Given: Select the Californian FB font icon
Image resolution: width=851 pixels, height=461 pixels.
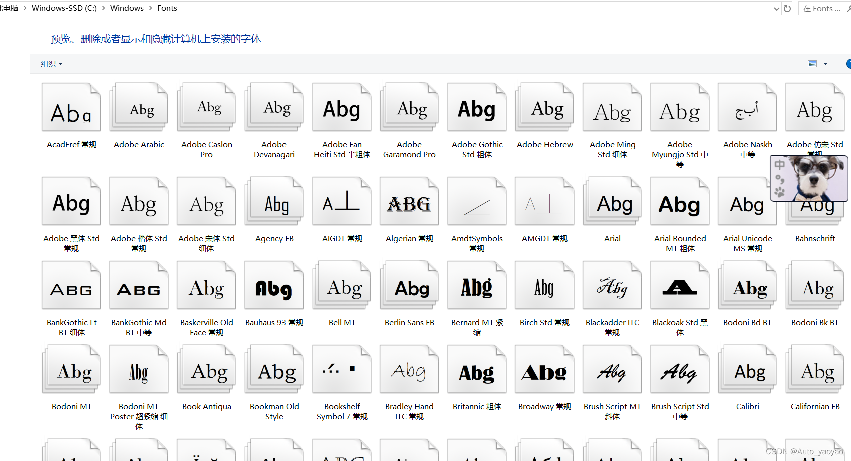Looking at the screenshot, I should click(815, 369).
